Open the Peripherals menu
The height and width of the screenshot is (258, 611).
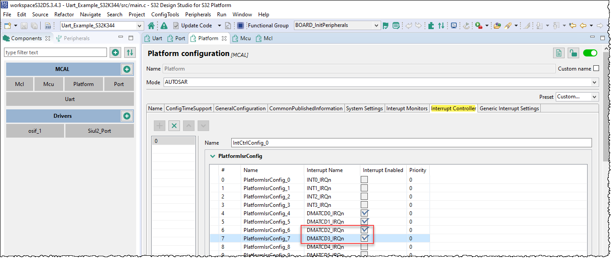pyautogui.click(x=198, y=14)
